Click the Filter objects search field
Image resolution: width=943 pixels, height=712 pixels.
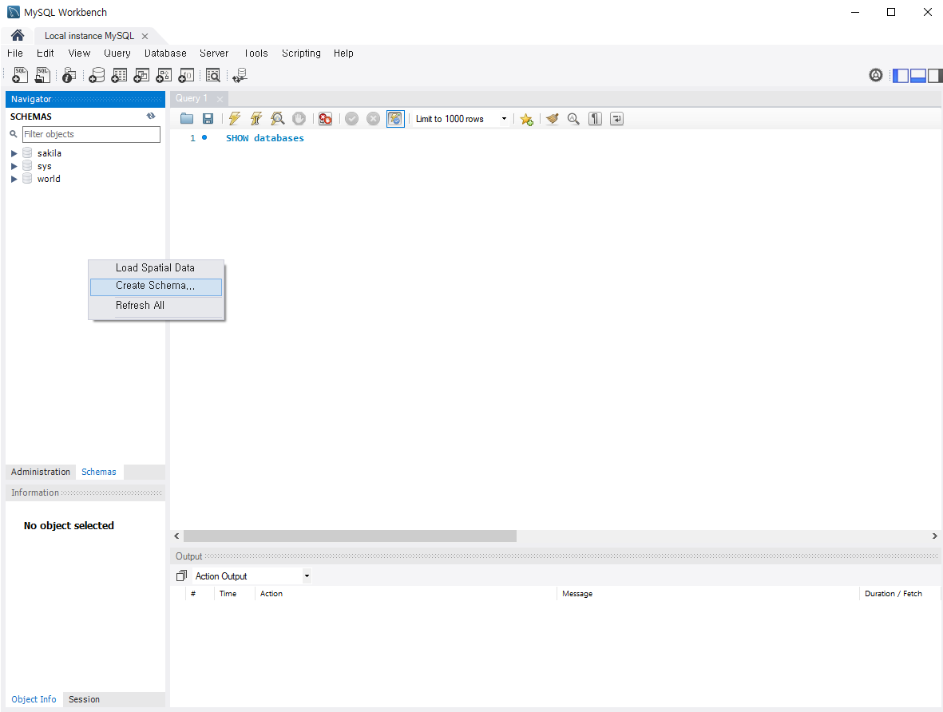(x=91, y=134)
